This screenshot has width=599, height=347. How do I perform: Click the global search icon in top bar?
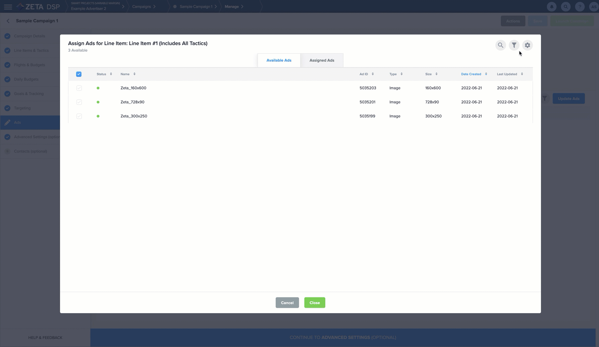(565, 7)
